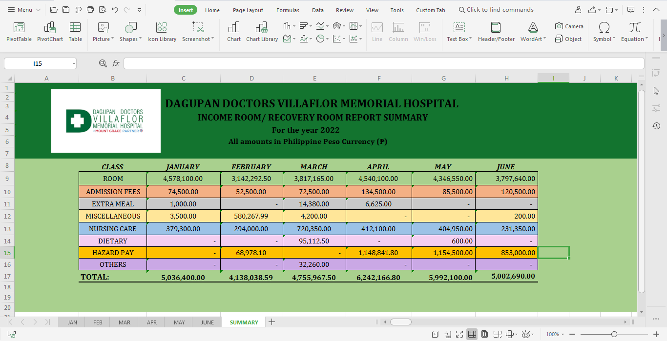Toggle reading layout crosshair mode
Viewport: 667px width, 341px height.
pyautogui.click(x=510, y=334)
